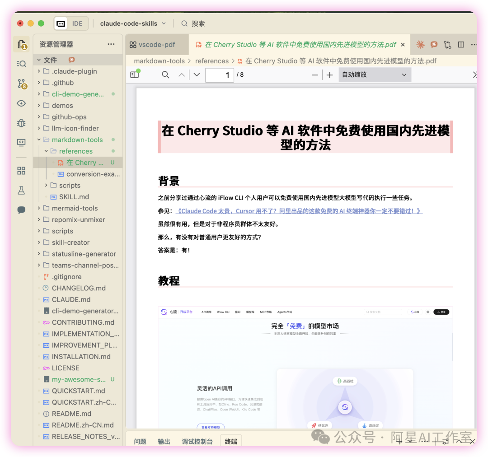The height and width of the screenshot is (457, 488).
Task: Expand the cli-demo-gene... folder
Action: [x=39, y=94]
